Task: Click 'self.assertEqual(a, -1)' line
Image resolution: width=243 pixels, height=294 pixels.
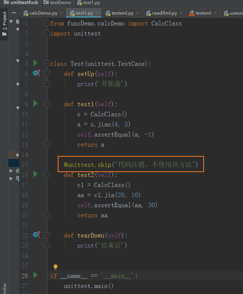Action: coord(115,134)
